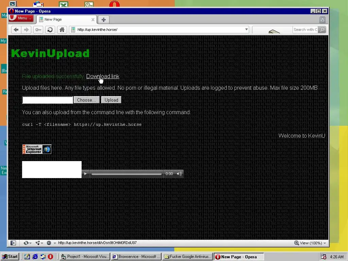Switch to Project1 - Microsoft Visual taskbar item

coord(85,257)
